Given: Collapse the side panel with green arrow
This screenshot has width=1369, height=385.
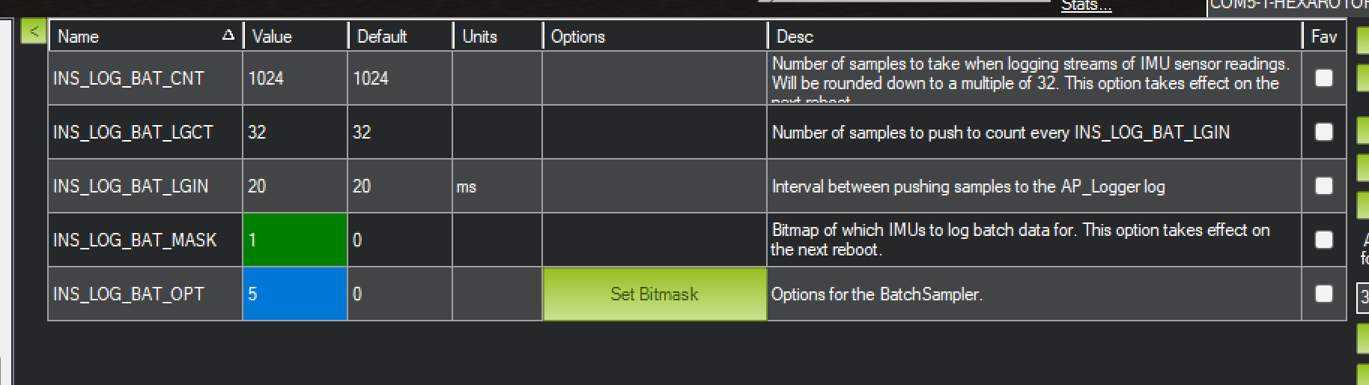Looking at the screenshot, I should [33, 31].
